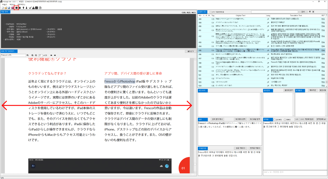
Task: Click the PDF search text field containing Fresco
Action: [x=13, y=55]
